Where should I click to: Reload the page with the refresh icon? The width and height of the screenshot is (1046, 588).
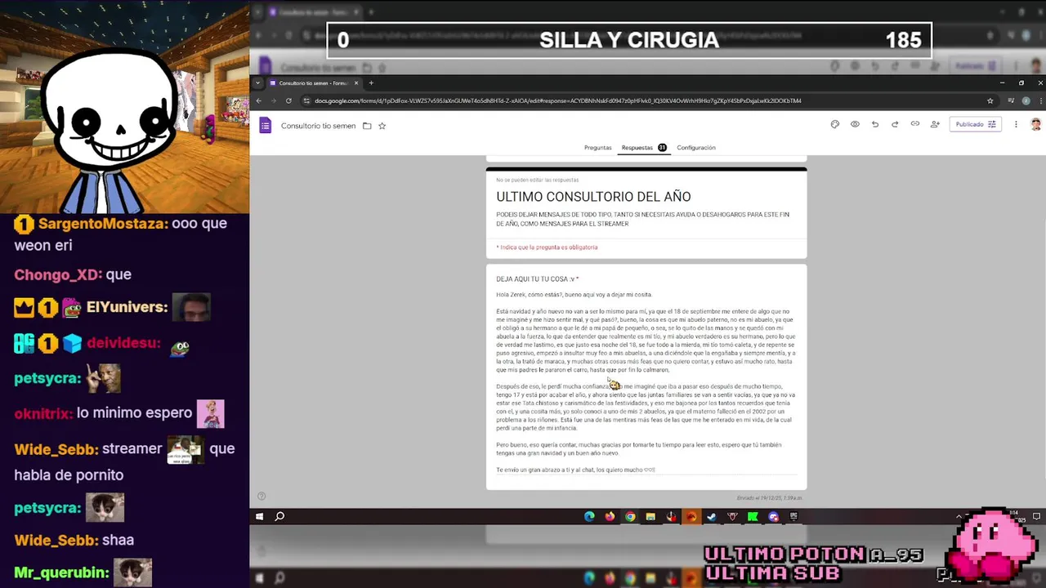pos(288,100)
